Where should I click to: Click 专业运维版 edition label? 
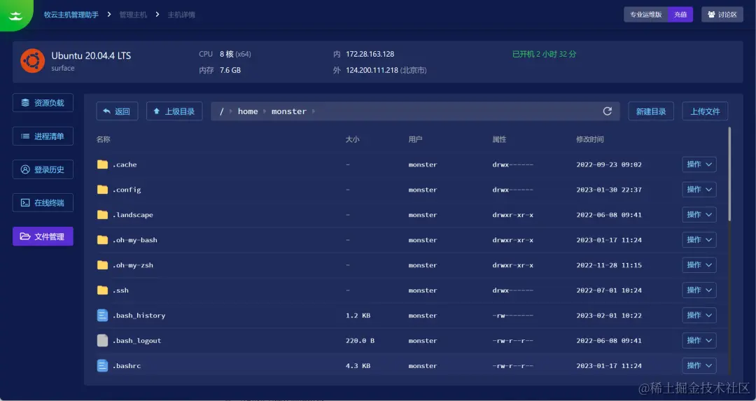coord(646,15)
